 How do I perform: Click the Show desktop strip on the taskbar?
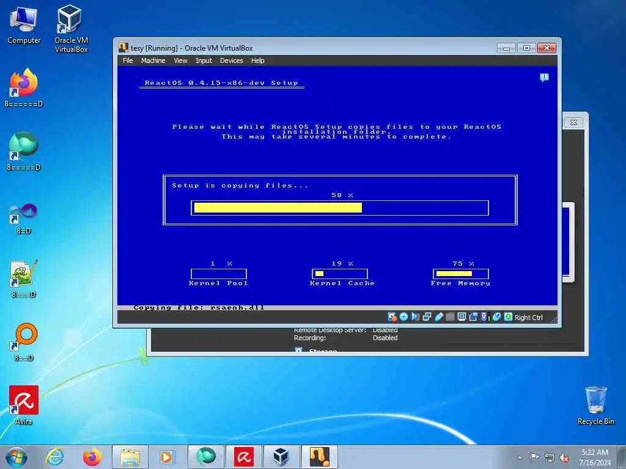[622, 457]
